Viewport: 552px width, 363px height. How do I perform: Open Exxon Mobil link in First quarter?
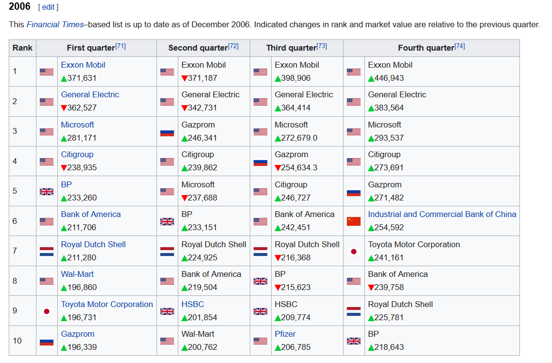pos(83,65)
